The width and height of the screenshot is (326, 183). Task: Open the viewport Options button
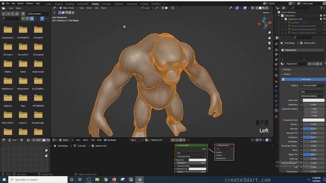(x=267, y=13)
